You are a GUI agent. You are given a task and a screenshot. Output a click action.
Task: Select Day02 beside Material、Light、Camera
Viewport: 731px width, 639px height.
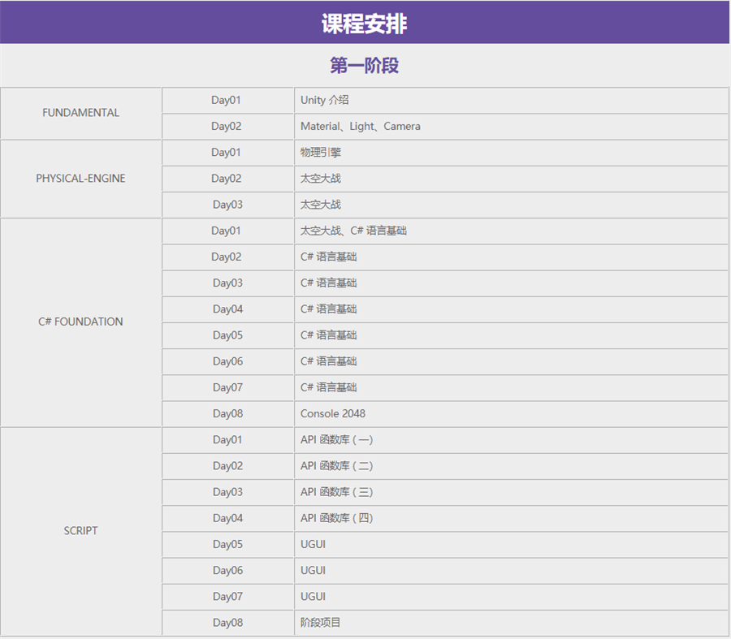point(227,127)
